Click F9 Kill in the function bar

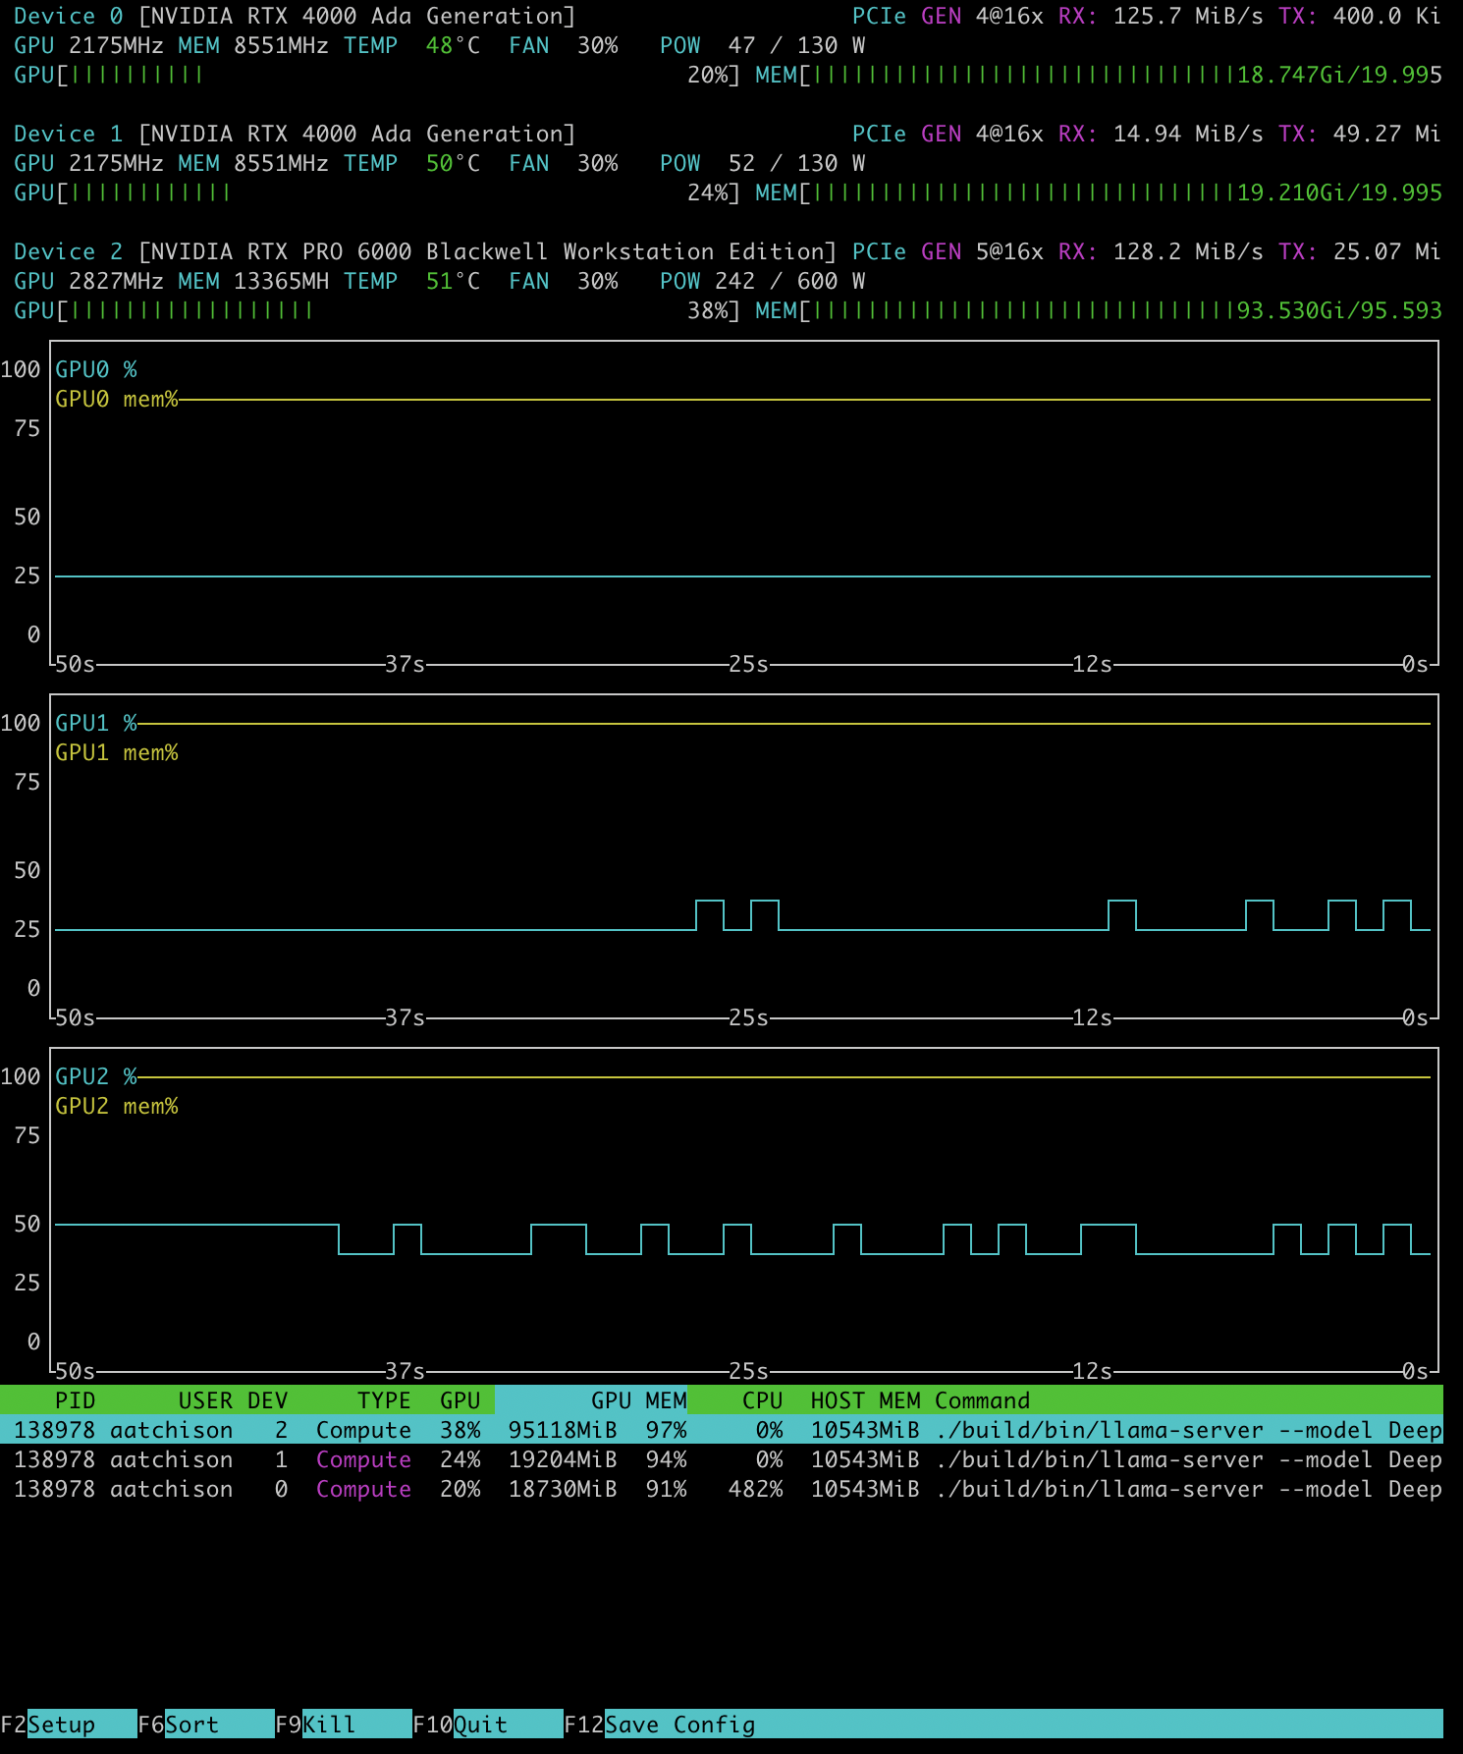328,1724
